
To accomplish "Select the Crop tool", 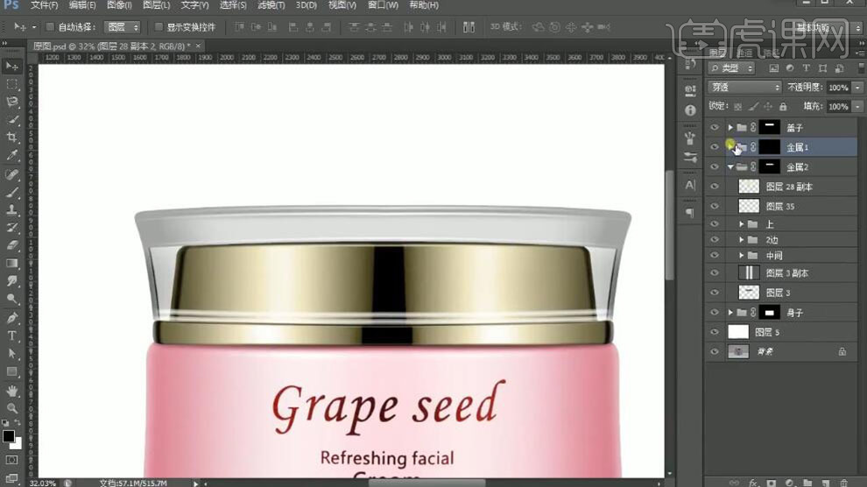I will tap(11, 138).
